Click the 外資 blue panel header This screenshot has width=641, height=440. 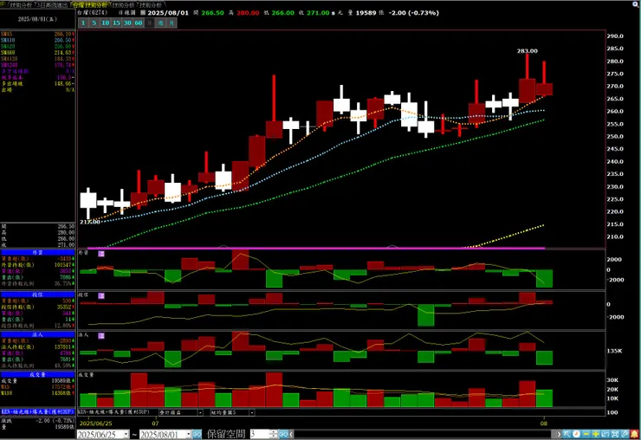[37, 253]
